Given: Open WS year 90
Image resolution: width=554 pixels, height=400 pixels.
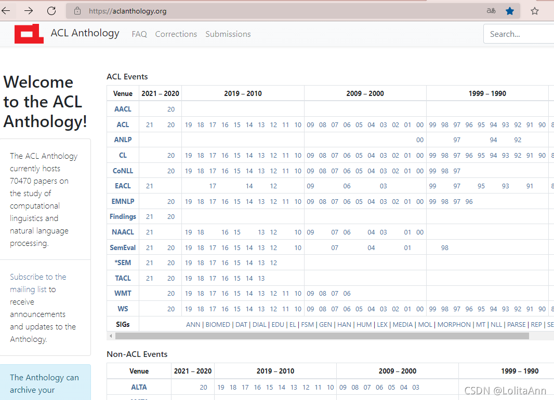Looking at the screenshot, I should coord(542,309).
